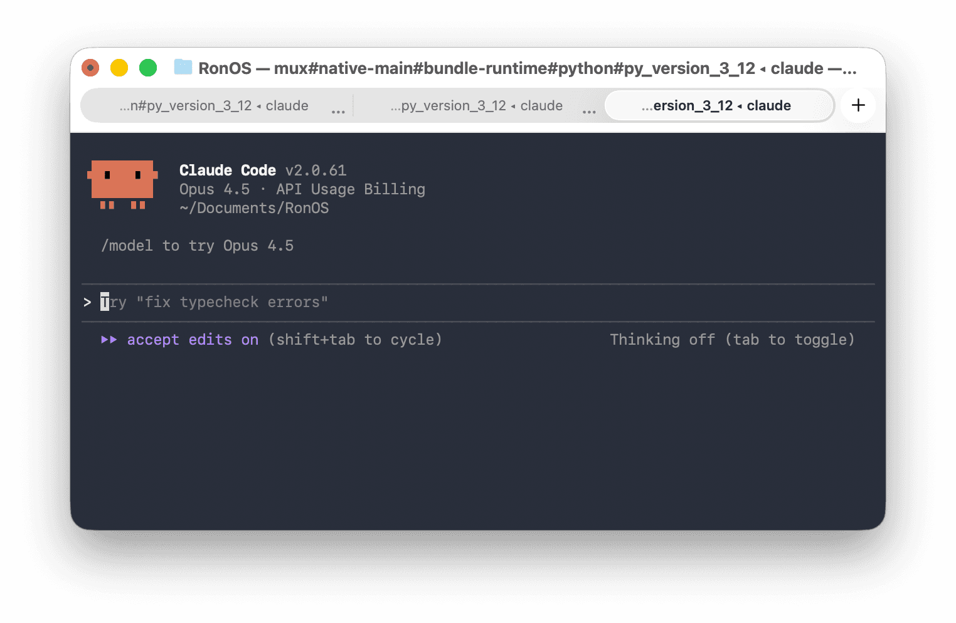Switch to the first claude tab
The height and width of the screenshot is (623, 956).
click(x=213, y=105)
